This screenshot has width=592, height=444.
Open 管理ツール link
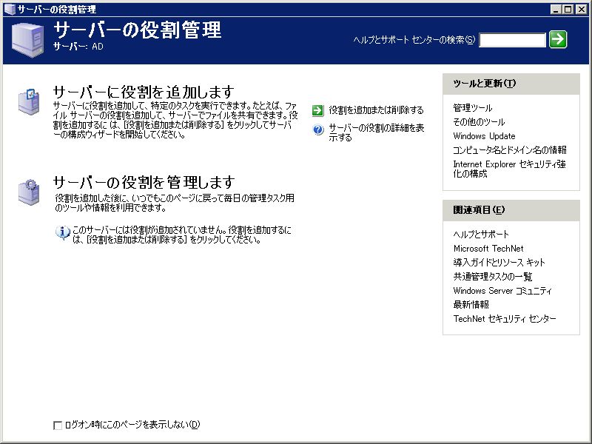click(472, 108)
